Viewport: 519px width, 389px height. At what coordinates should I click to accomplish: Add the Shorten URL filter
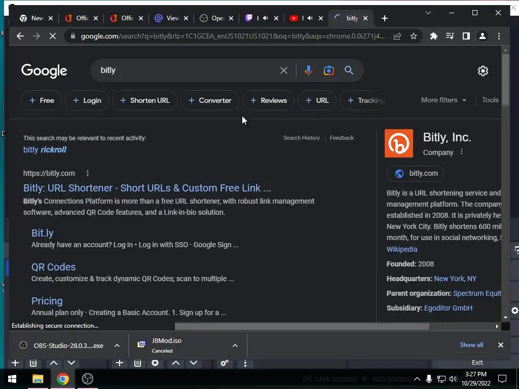tap(144, 100)
